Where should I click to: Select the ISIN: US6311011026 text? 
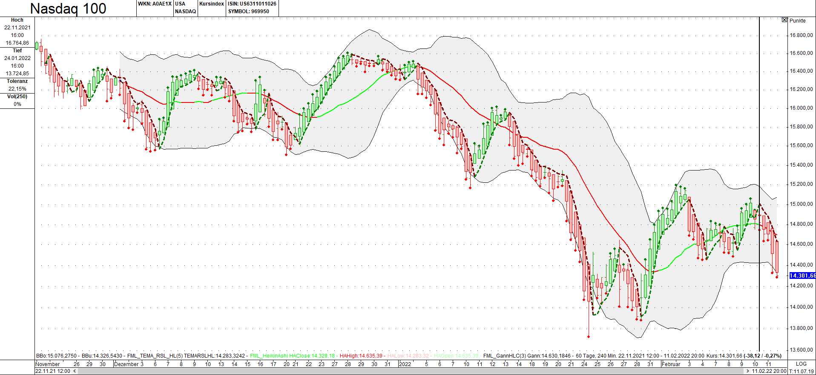(x=252, y=4)
